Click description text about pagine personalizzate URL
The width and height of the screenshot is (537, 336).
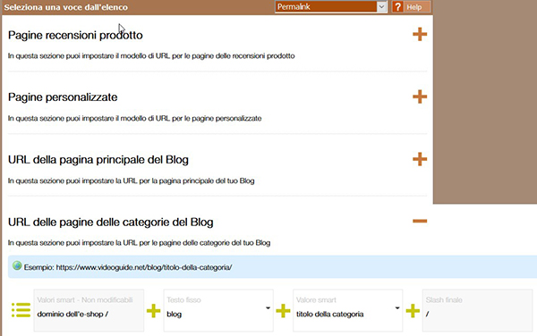134,118
